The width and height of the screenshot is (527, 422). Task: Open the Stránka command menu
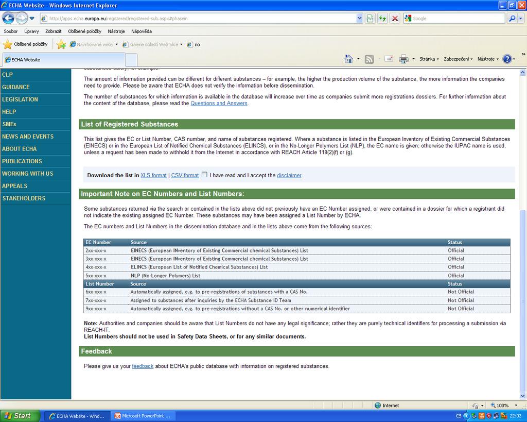[x=429, y=59]
